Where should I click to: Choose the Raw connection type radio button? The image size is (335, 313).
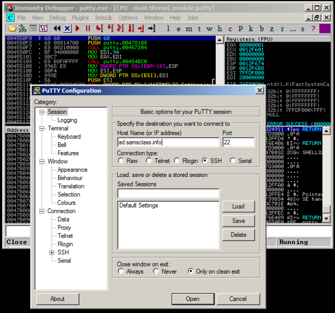(x=121, y=161)
